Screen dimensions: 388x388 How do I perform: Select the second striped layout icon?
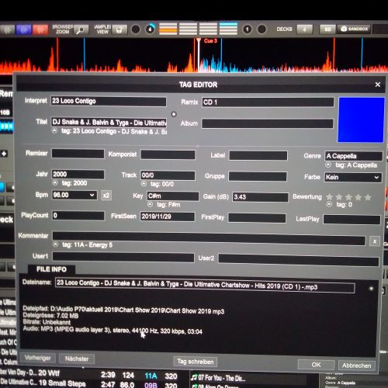[188, 29]
